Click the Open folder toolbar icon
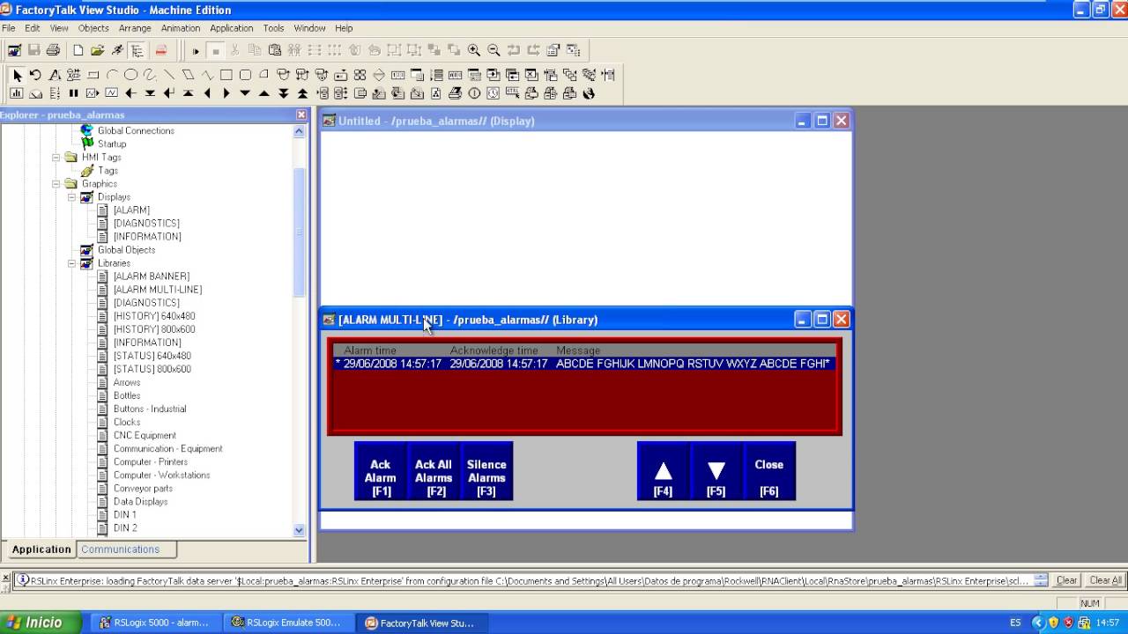1128x634 pixels. [x=98, y=50]
